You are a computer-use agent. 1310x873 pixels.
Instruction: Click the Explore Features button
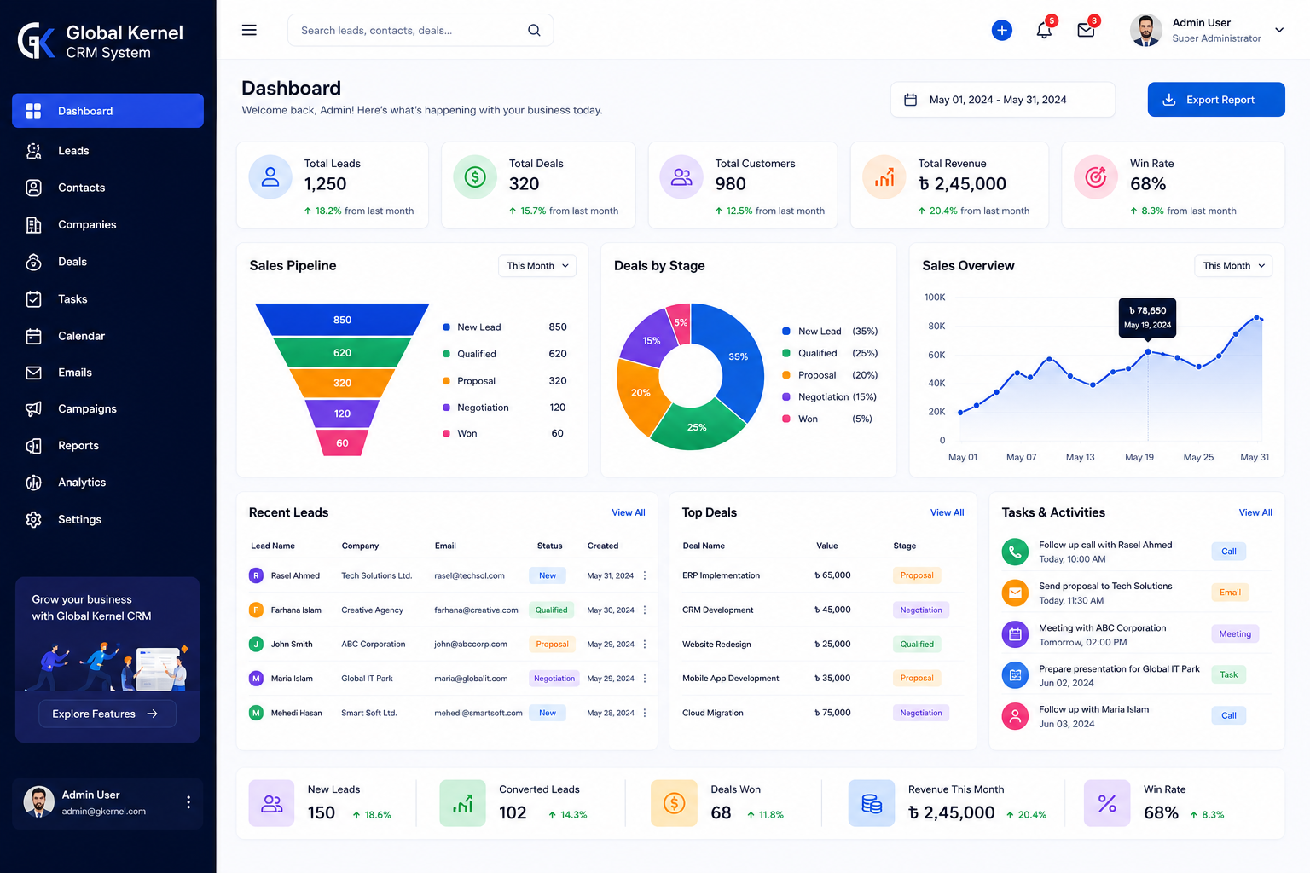(x=107, y=714)
